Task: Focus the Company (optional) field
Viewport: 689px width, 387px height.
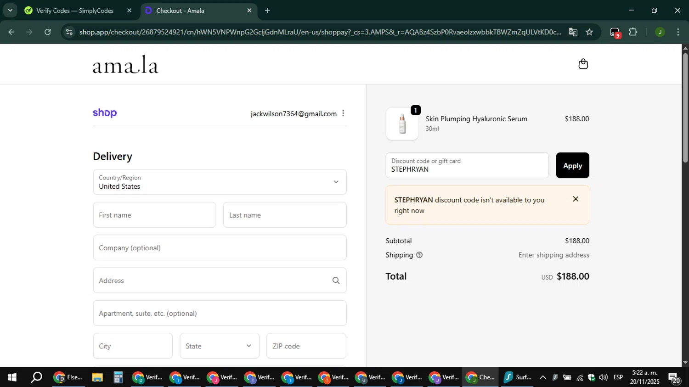Action: [220, 247]
